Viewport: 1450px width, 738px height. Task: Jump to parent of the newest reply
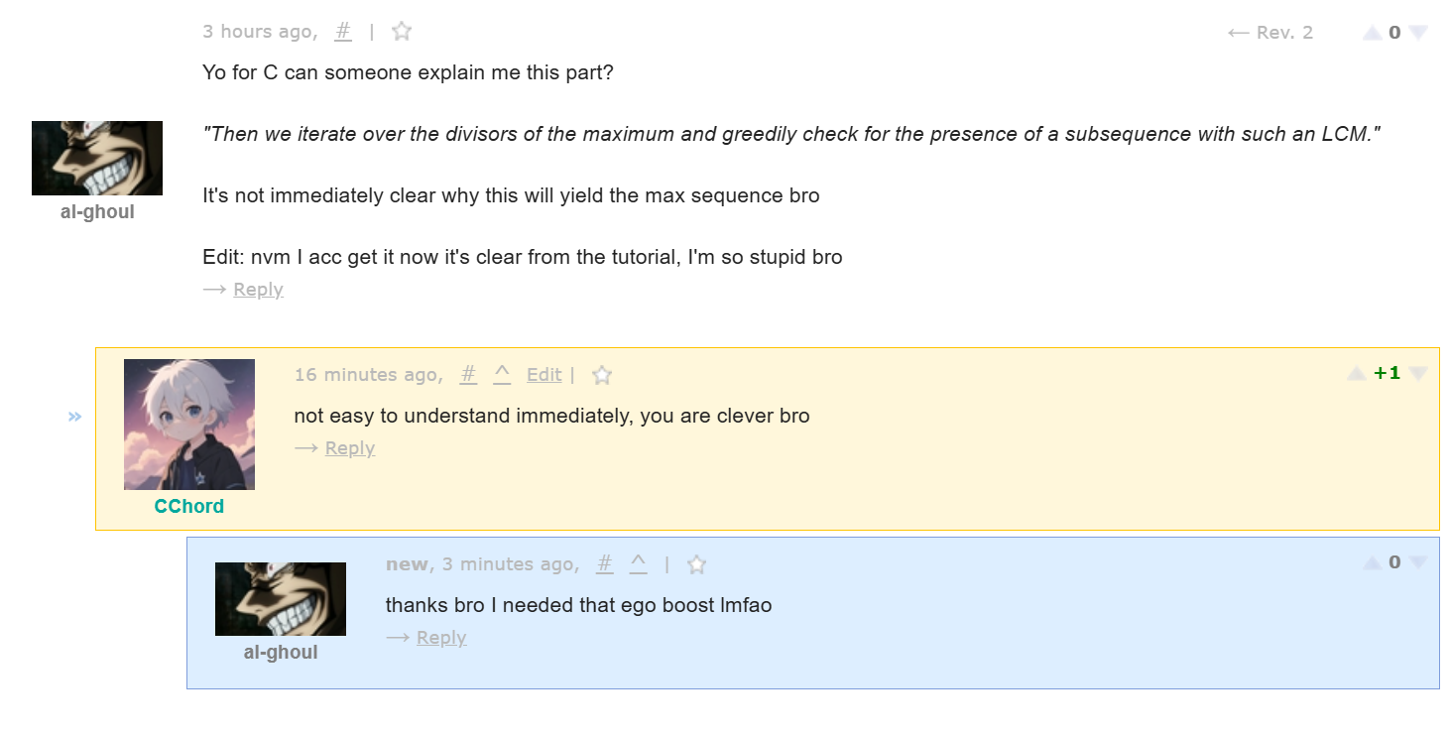(x=639, y=564)
